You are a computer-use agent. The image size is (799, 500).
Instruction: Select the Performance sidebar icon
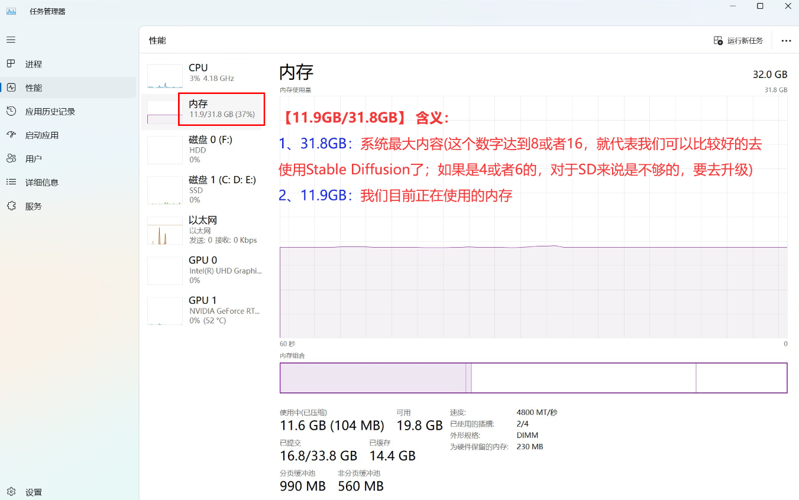pos(11,87)
